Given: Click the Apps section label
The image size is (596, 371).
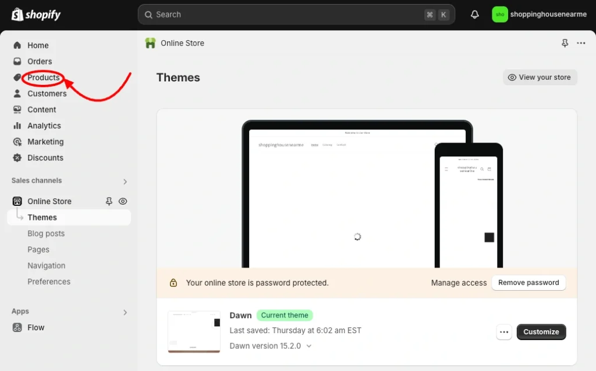Looking at the screenshot, I should [x=20, y=311].
